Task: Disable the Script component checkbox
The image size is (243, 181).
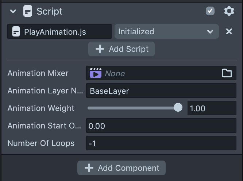Action: tap(210, 11)
